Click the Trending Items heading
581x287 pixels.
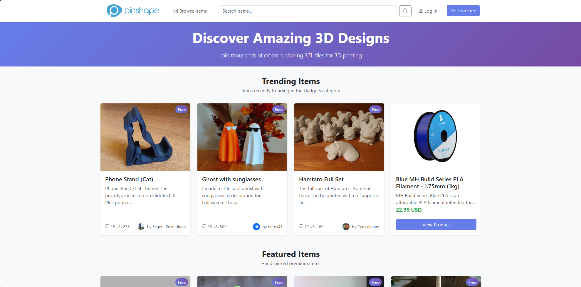pyautogui.click(x=291, y=81)
